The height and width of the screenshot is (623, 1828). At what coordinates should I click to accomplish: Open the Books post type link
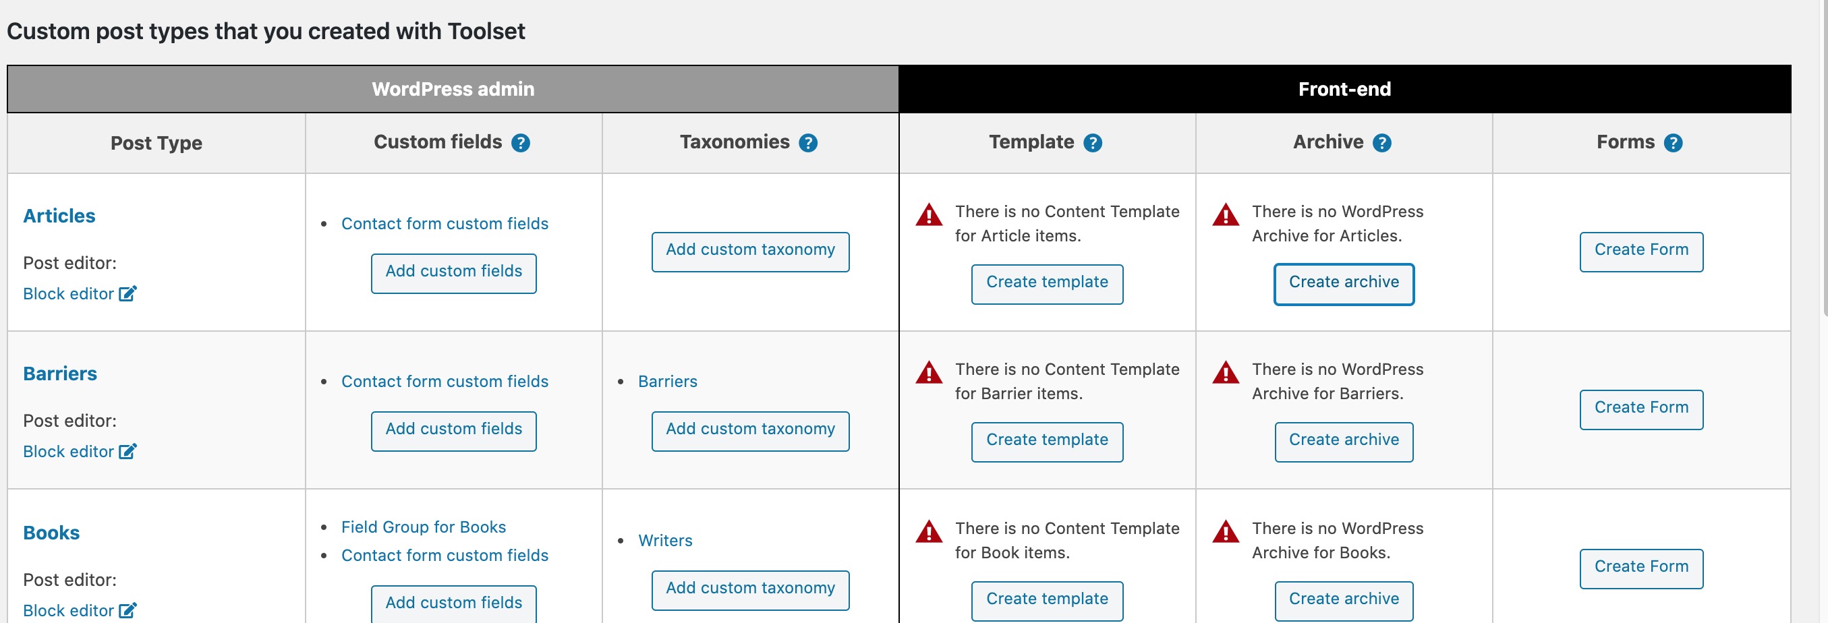(x=51, y=532)
